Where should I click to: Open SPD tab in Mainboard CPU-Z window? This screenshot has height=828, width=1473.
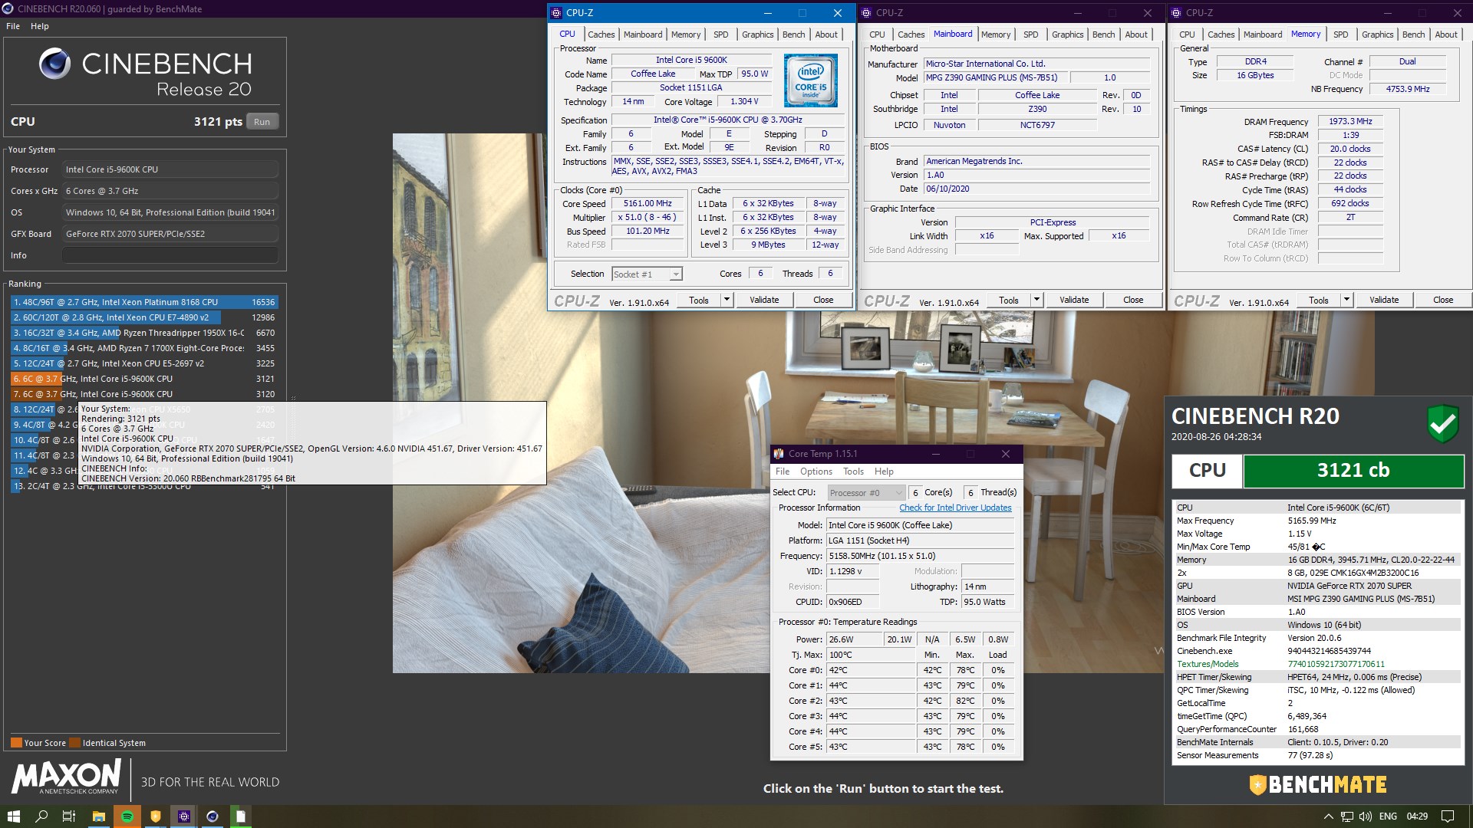point(1031,34)
